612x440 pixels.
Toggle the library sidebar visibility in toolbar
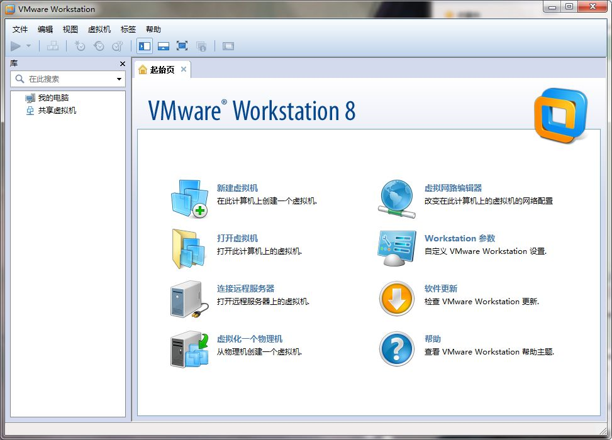145,45
